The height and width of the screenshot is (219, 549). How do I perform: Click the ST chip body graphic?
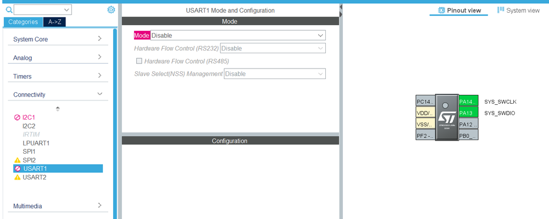pyautogui.click(x=447, y=117)
